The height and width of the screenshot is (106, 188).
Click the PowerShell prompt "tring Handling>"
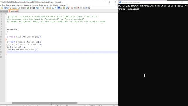[x=129, y=9]
